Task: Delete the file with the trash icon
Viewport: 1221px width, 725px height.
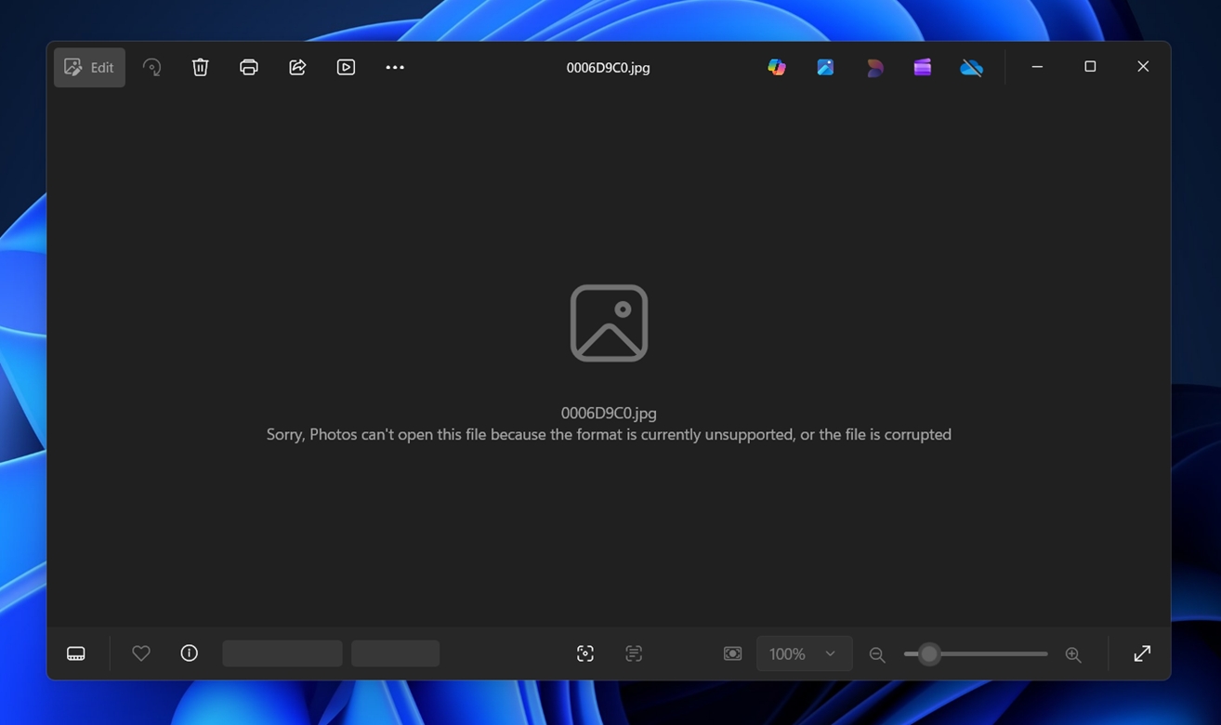Action: [x=200, y=68]
